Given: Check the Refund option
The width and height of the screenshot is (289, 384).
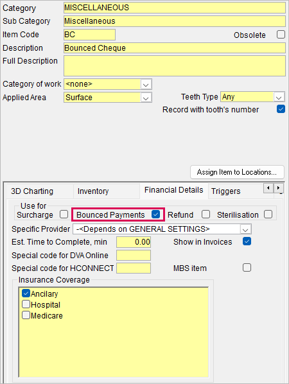Looking at the screenshot, I should 206,214.
